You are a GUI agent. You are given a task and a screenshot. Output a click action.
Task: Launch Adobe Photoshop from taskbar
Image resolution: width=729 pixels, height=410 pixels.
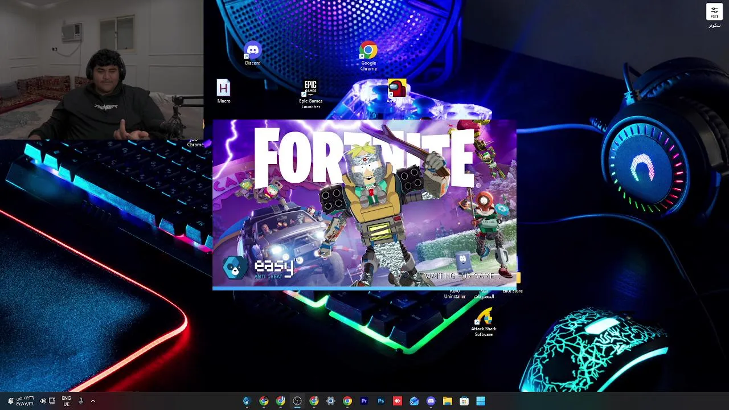pyautogui.click(x=381, y=401)
